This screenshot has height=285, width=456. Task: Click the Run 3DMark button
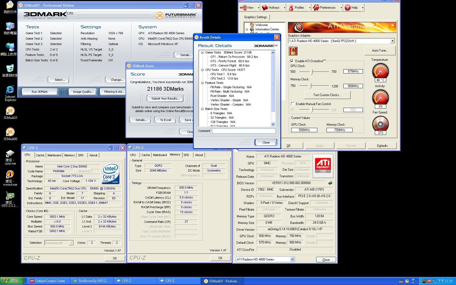[x=40, y=92]
